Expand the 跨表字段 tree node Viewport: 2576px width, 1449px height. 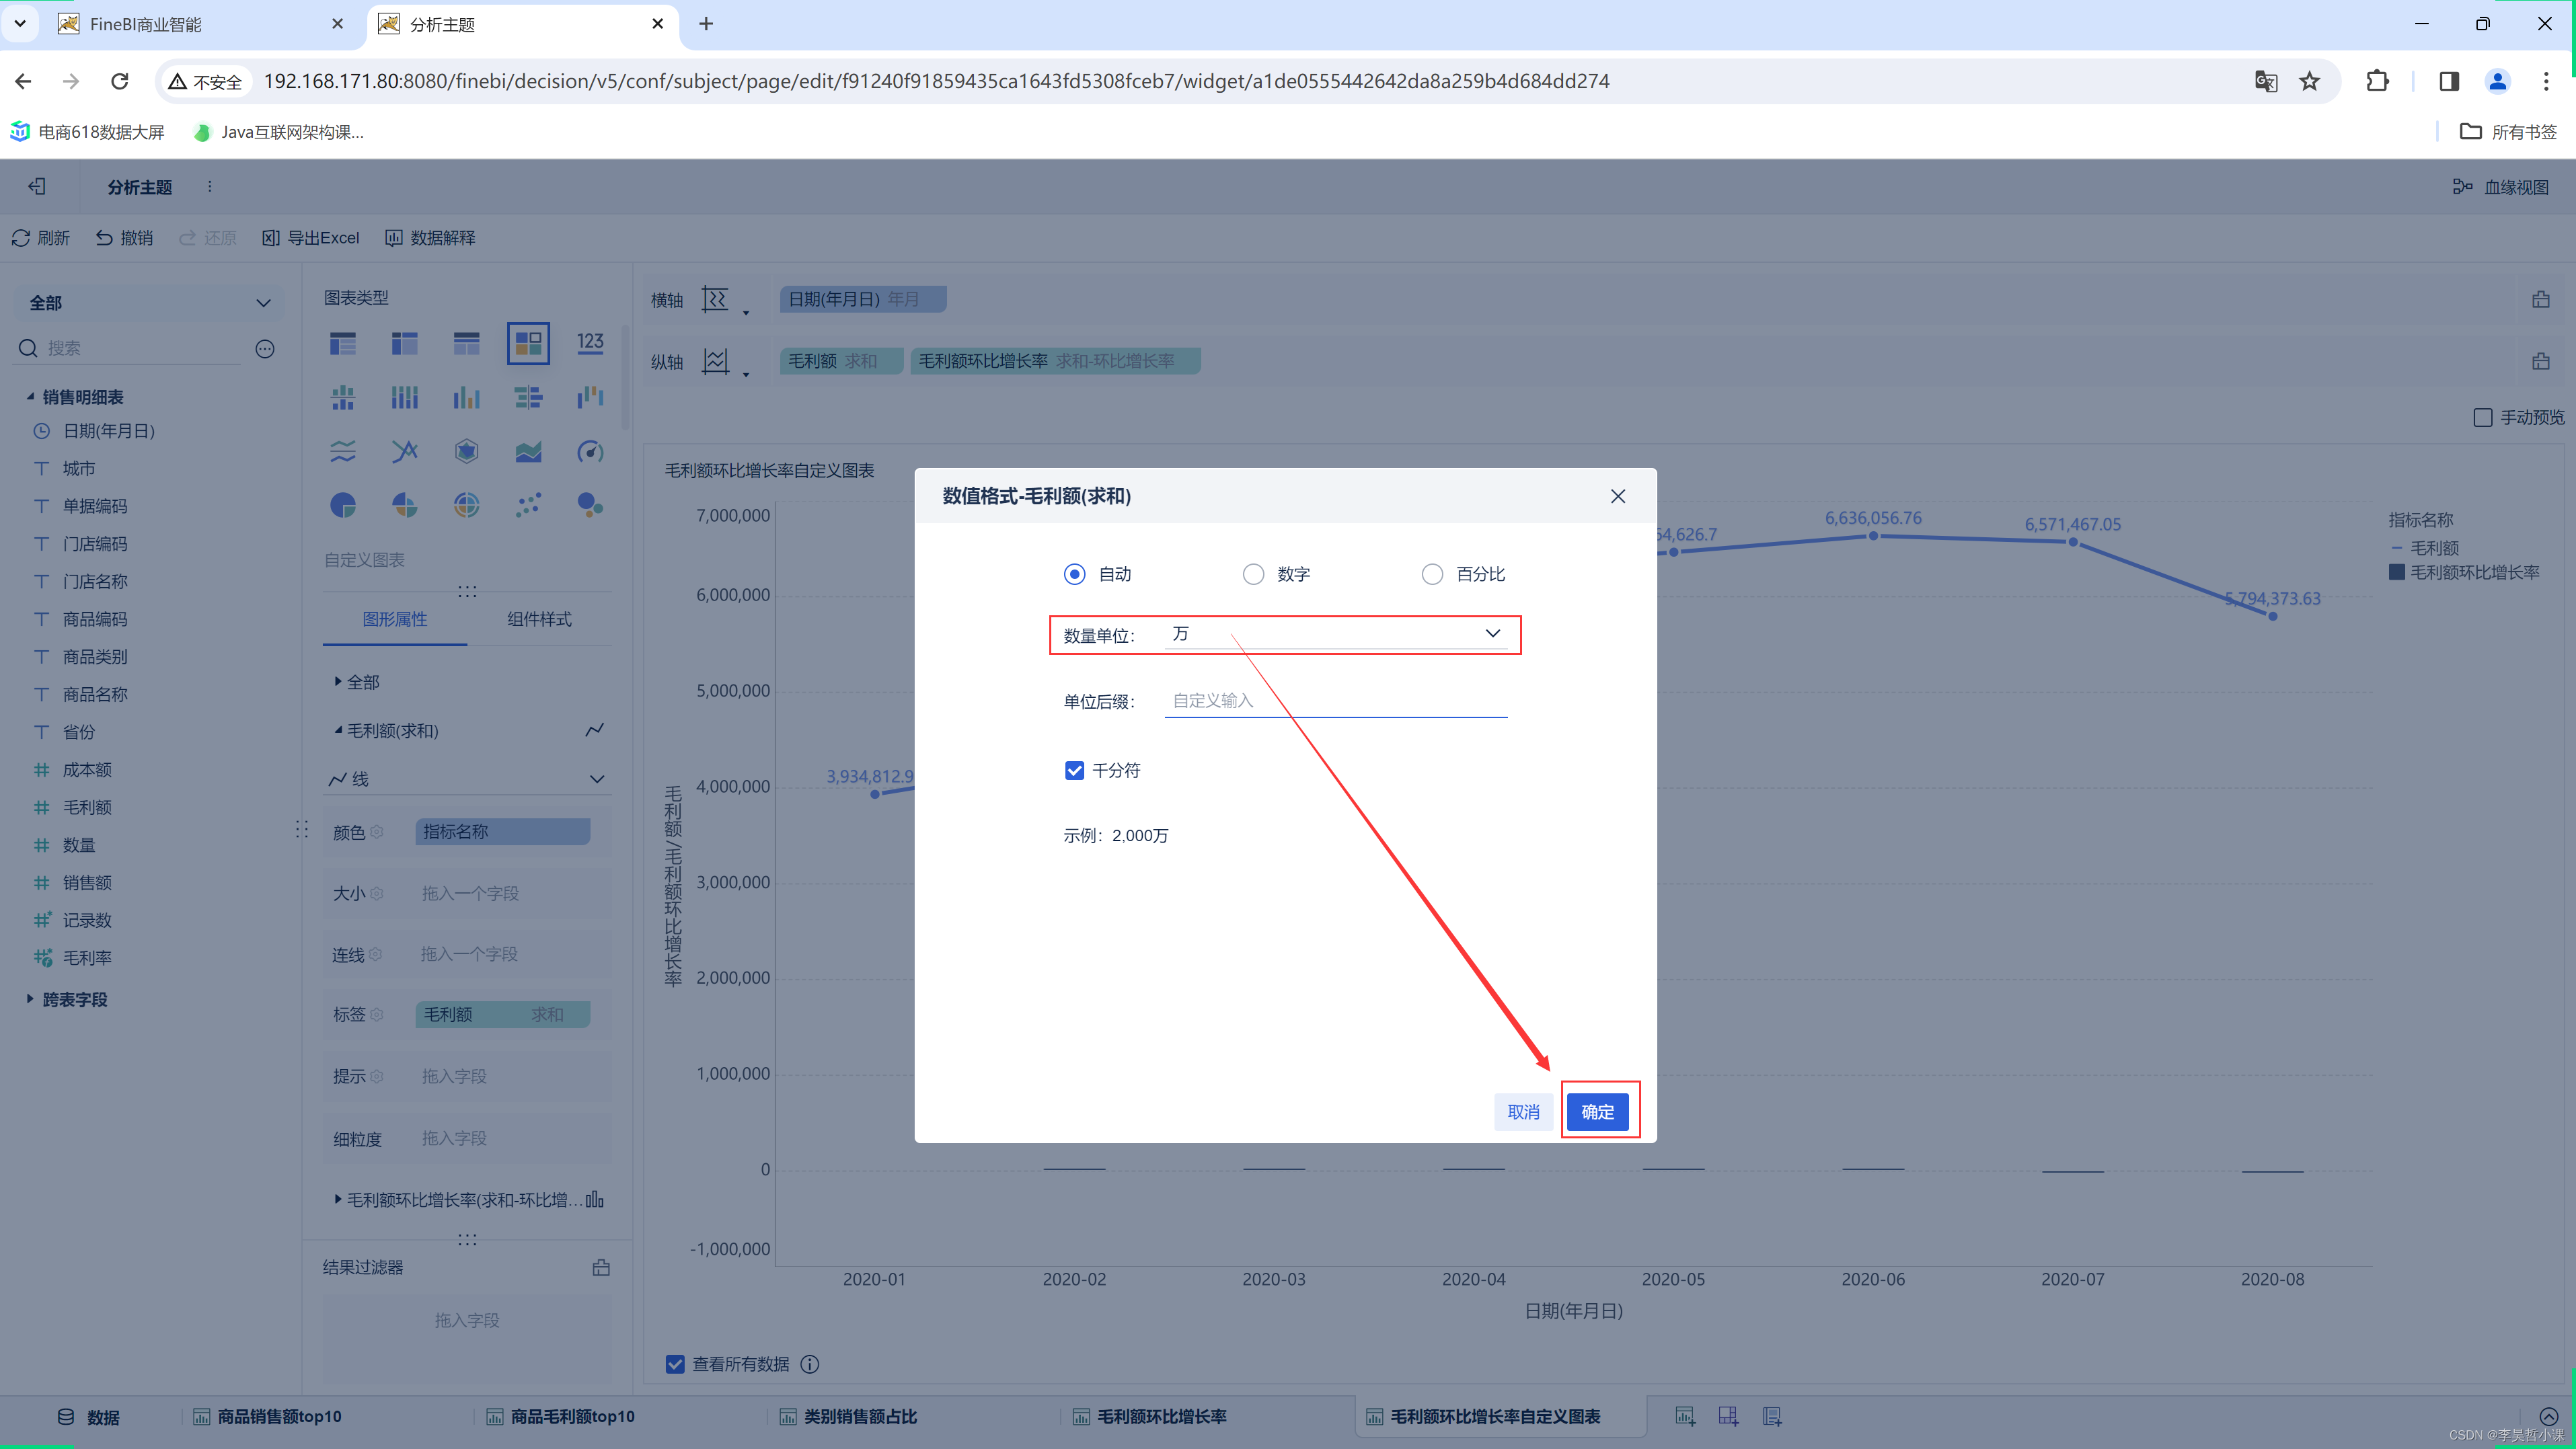pos(30,999)
